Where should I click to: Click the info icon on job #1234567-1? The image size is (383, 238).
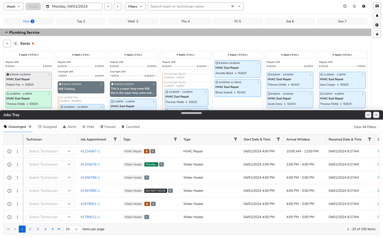tap(9, 151)
